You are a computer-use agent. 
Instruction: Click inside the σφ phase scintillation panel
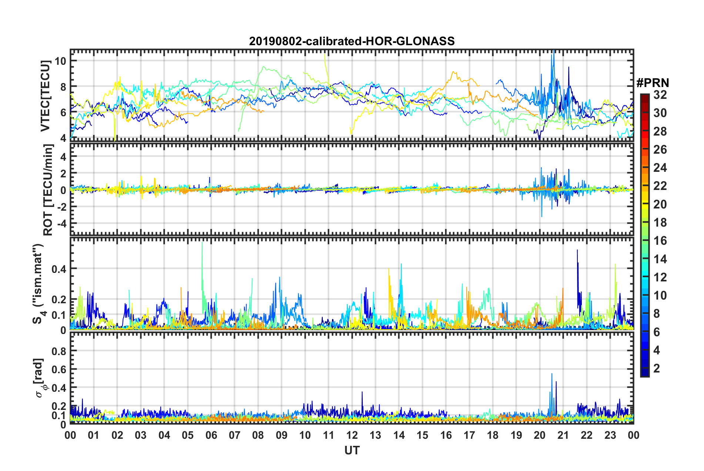[352, 378]
